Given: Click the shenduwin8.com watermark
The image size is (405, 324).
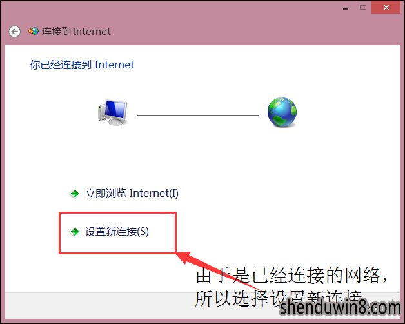Looking at the screenshot, I should click(x=341, y=309).
